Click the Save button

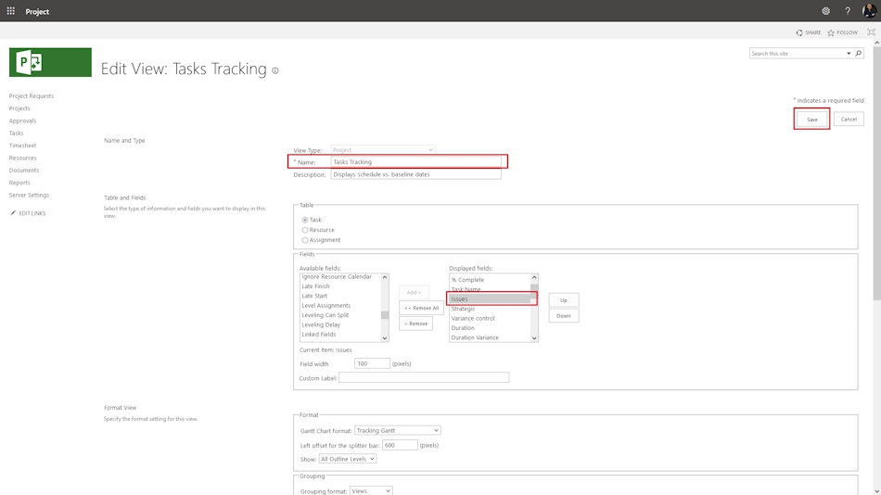(811, 119)
